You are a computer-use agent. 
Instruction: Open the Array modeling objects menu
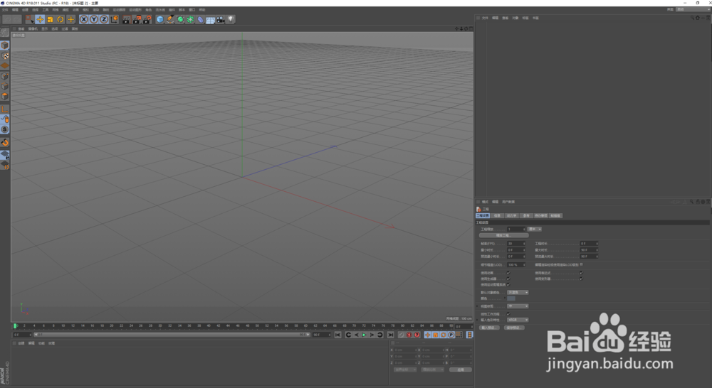point(190,19)
